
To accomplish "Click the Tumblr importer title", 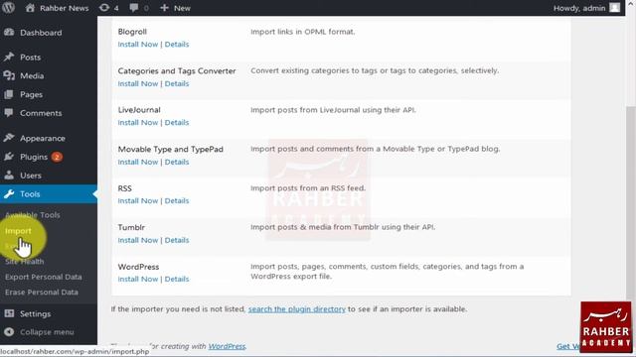I will pos(131,227).
